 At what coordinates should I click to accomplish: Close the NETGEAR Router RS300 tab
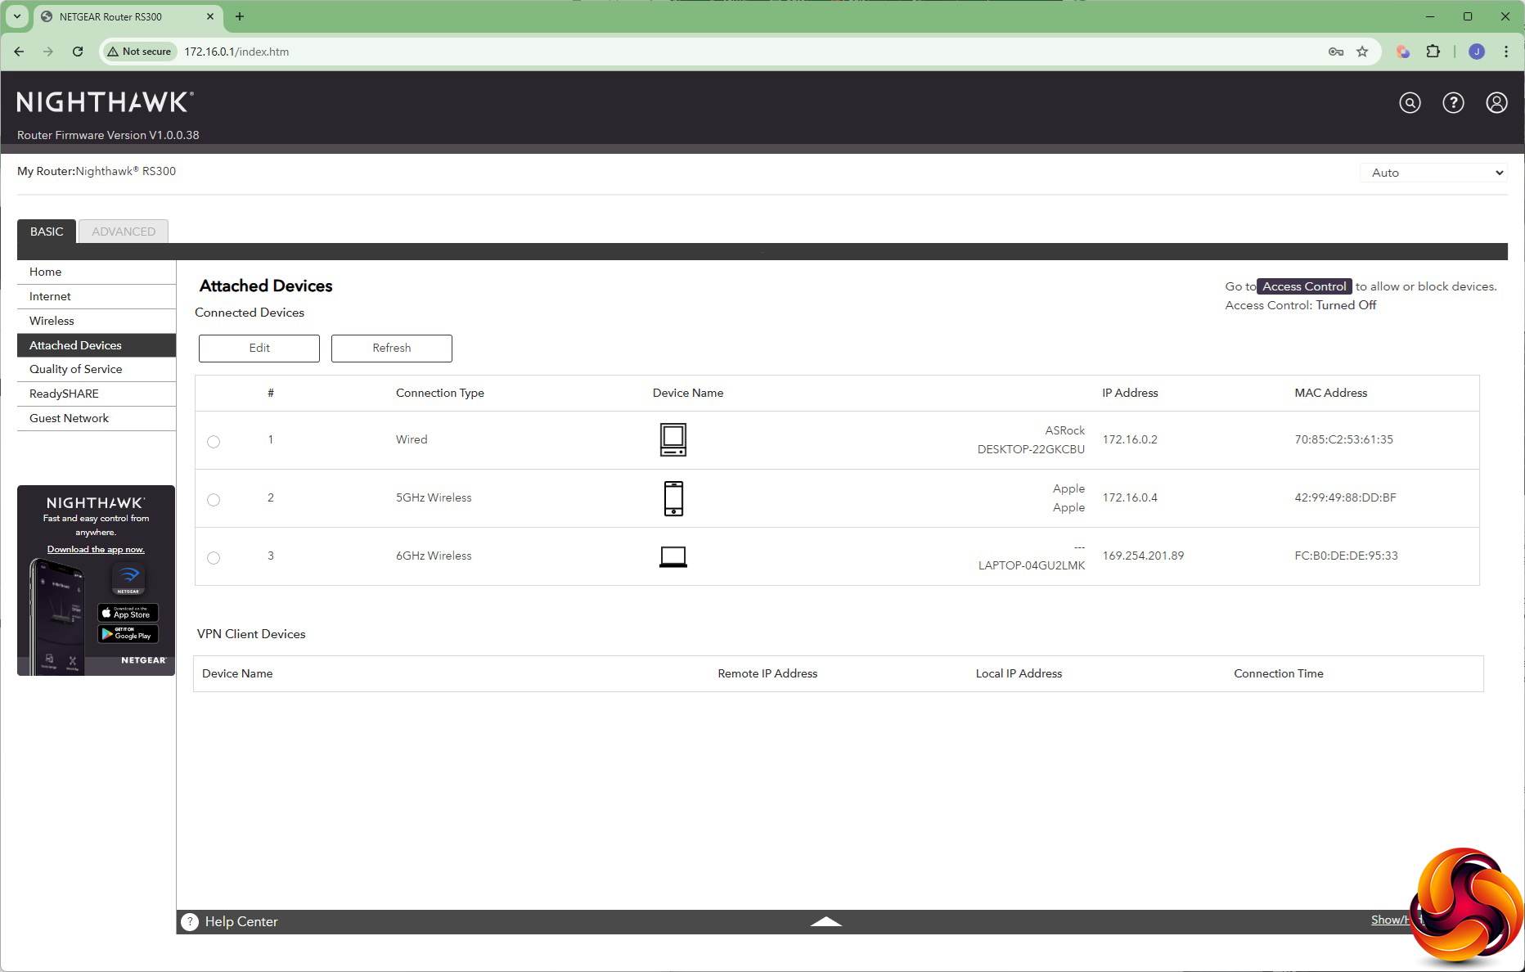(x=210, y=16)
